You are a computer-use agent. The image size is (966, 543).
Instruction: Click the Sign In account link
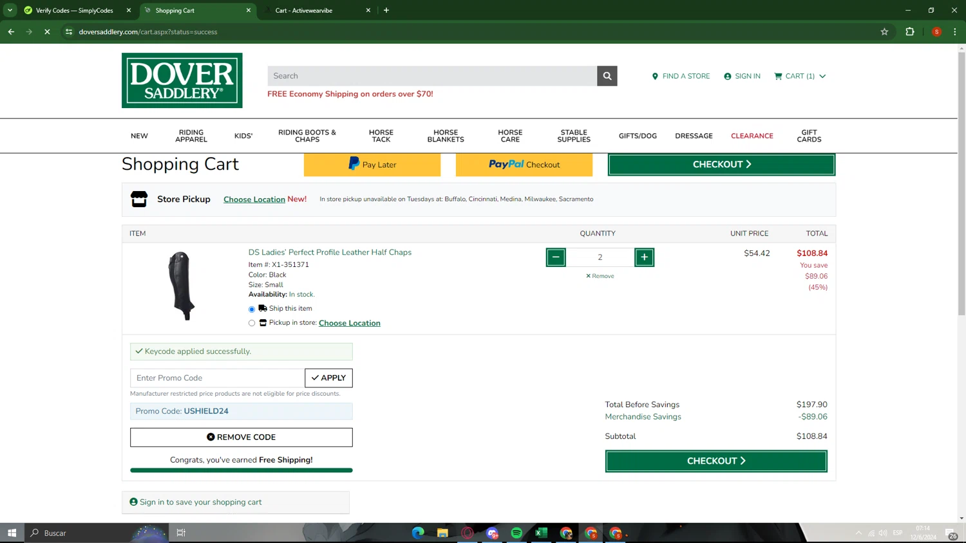coord(742,76)
